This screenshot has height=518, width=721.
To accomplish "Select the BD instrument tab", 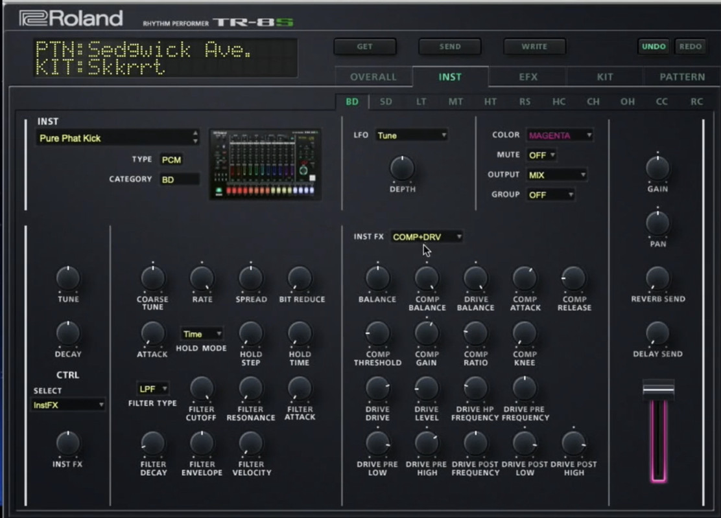I will 352,102.
